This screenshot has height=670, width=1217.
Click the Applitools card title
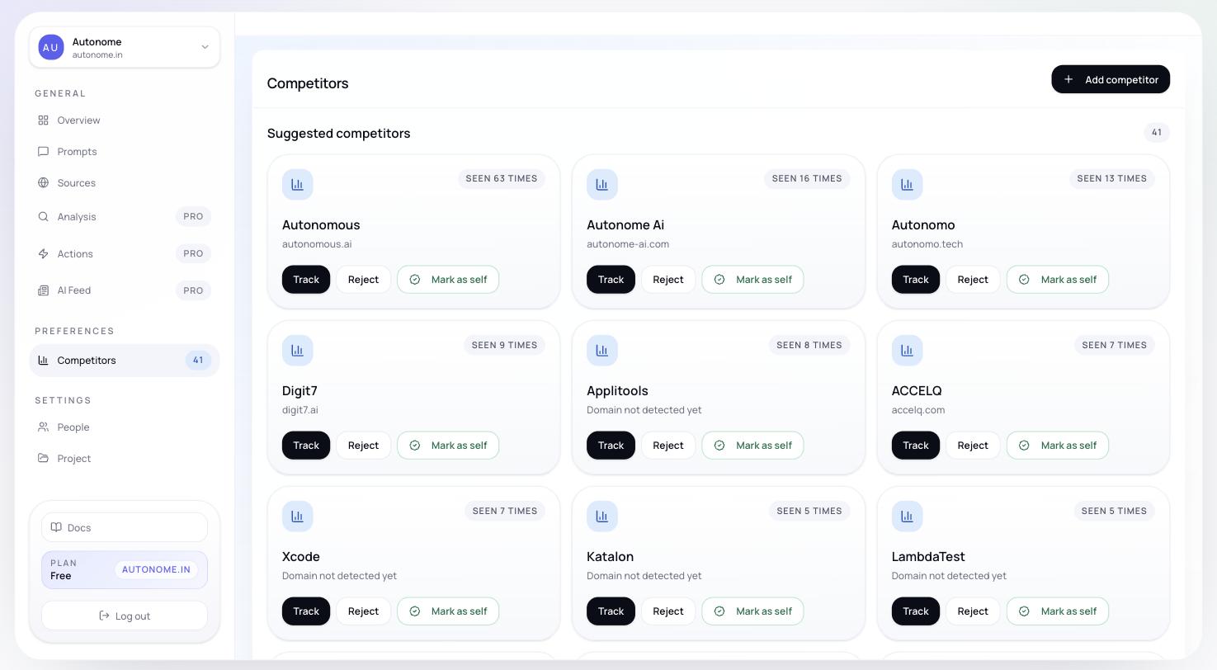click(x=617, y=391)
